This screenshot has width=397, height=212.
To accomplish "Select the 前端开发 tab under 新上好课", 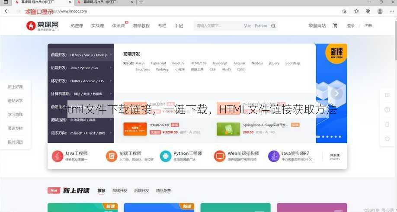I will tap(120, 191).
